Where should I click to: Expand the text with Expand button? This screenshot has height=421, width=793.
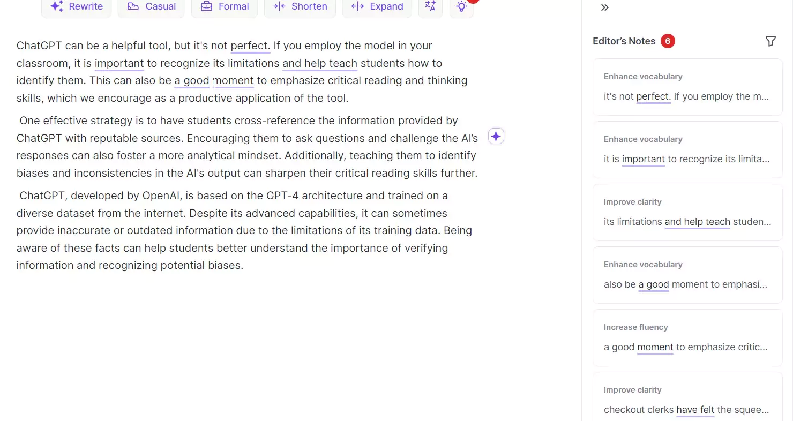pyautogui.click(x=377, y=7)
